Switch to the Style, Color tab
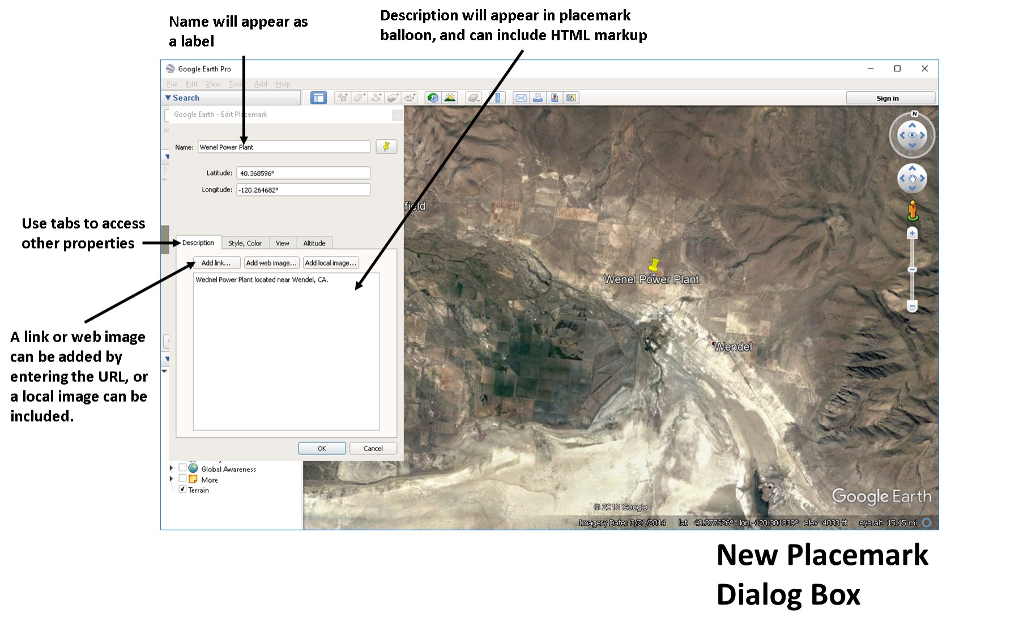This screenshot has width=1015, height=634. pyautogui.click(x=245, y=243)
